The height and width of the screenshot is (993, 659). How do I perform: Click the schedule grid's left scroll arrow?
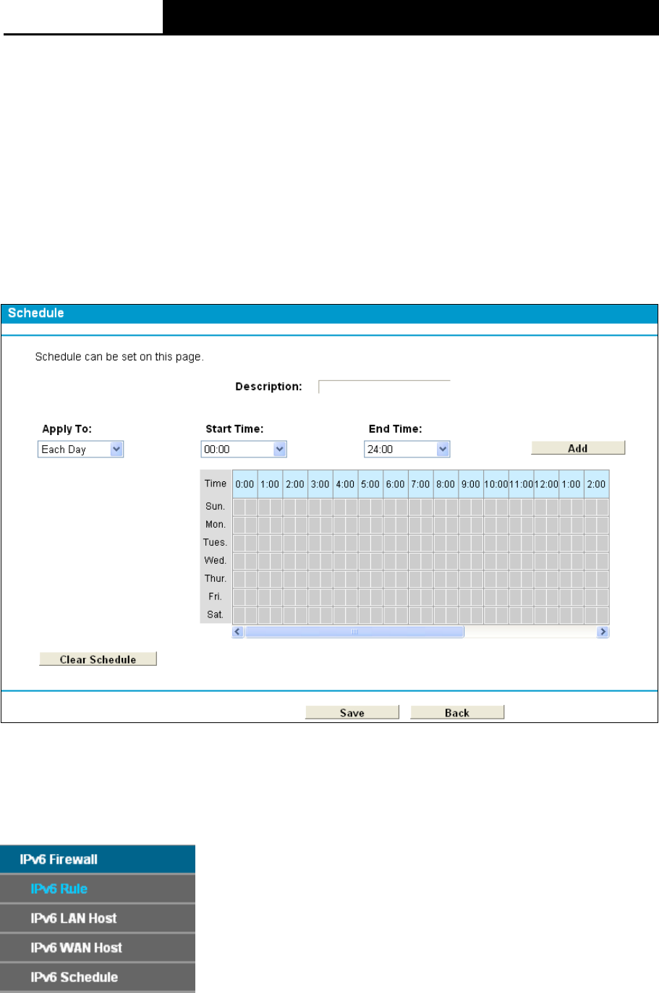click(x=238, y=632)
